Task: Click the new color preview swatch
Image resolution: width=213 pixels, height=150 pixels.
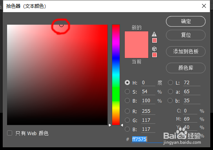Action: click(x=137, y=38)
